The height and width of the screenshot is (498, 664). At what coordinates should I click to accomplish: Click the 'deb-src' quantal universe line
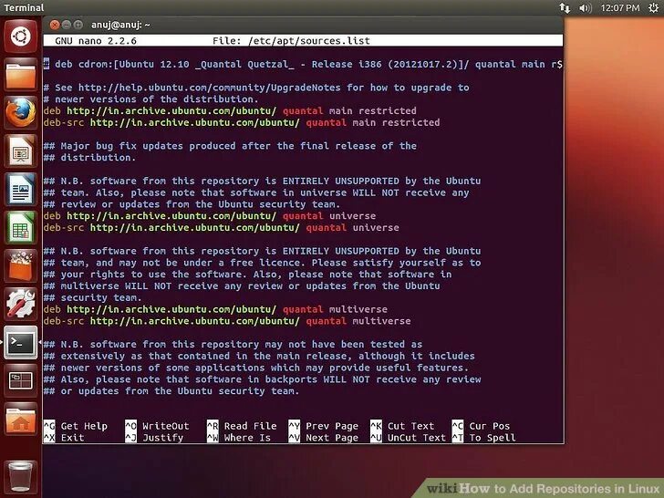(221, 228)
